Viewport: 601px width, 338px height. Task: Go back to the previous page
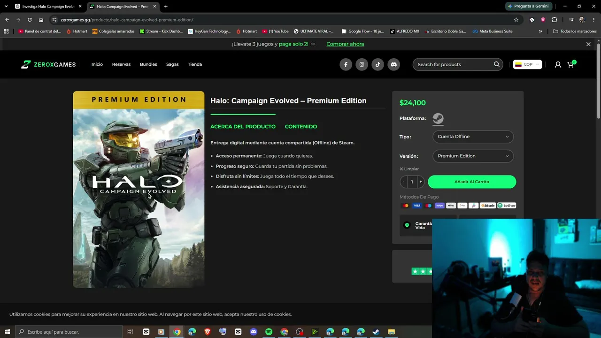point(7,20)
